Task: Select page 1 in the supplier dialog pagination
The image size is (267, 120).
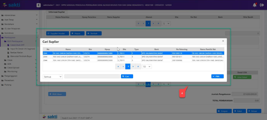Action: pyautogui.click(x=128, y=67)
